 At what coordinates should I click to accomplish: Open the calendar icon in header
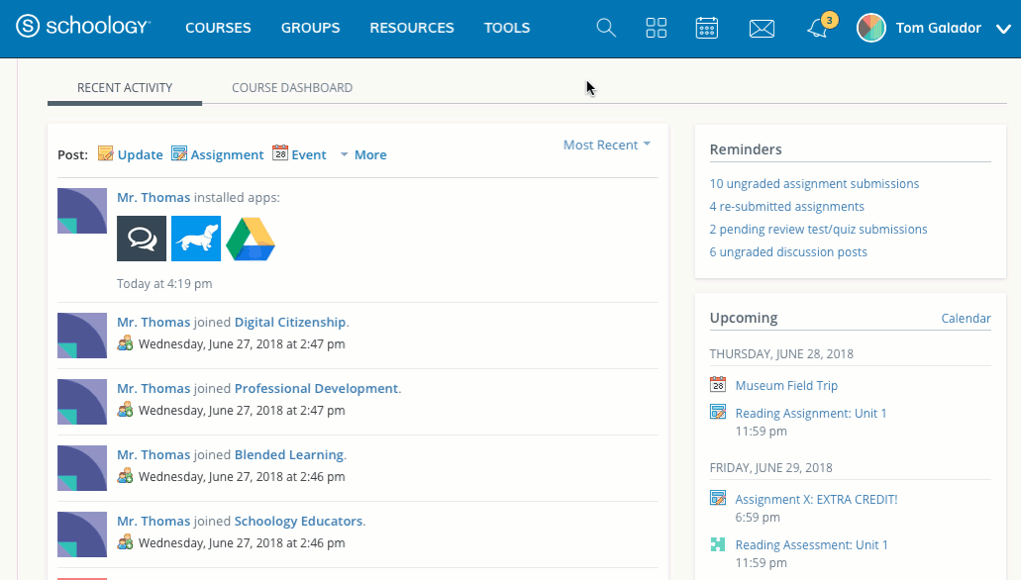707,28
